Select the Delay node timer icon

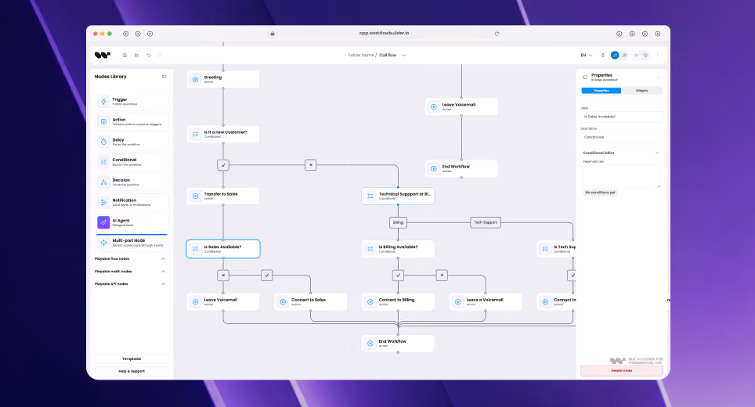click(x=103, y=142)
